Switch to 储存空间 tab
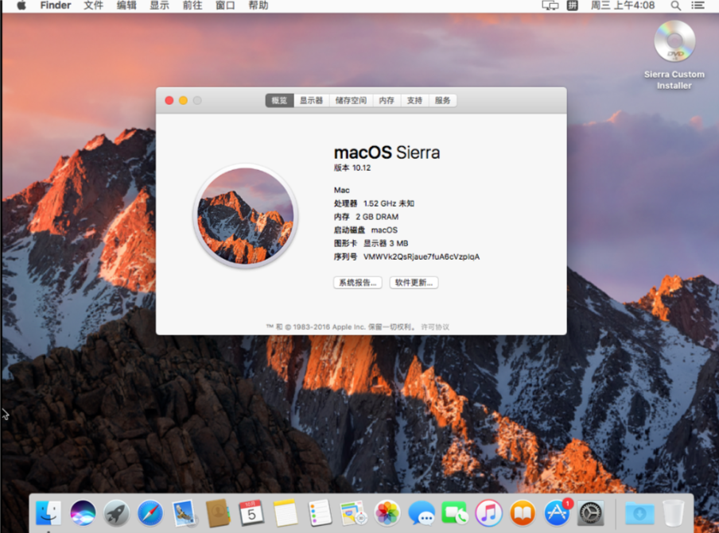 pos(351,100)
